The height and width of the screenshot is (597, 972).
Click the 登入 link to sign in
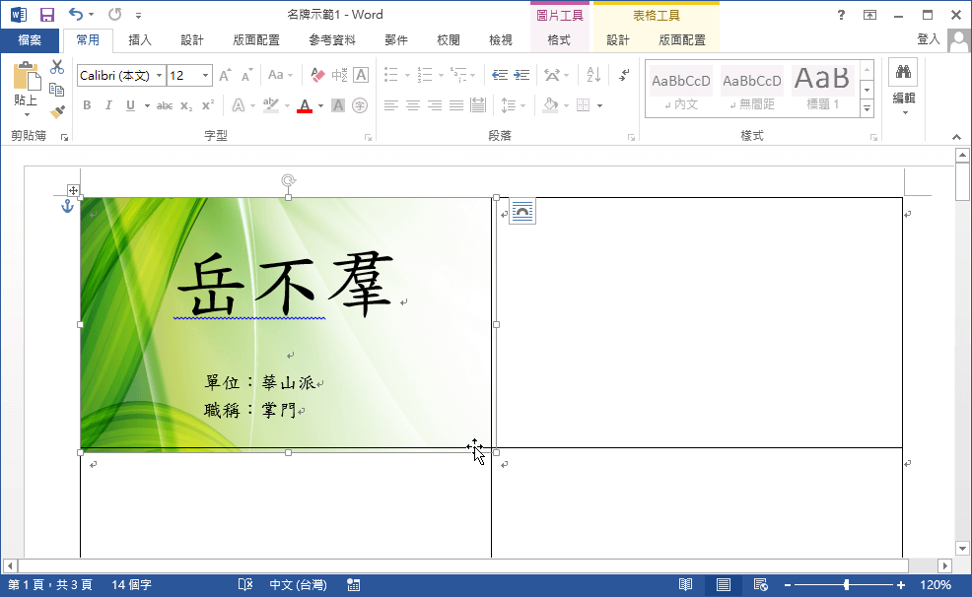pyautogui.click(x=928, y=39)
